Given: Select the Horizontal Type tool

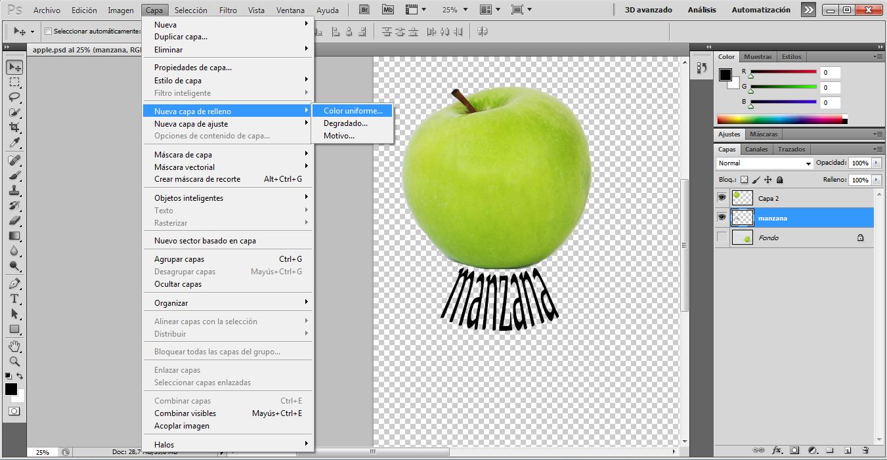Looking at the screenshot, I should tap(13, 300).
